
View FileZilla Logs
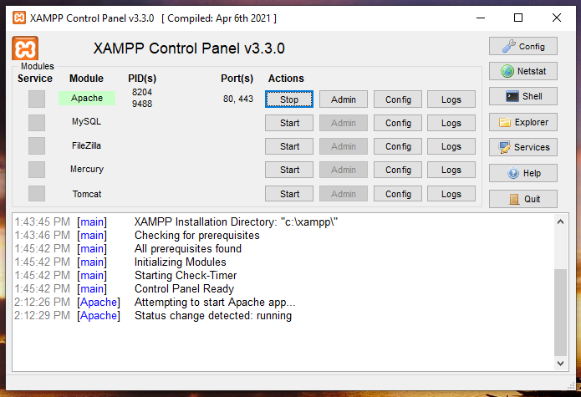(x=451, y=146)
